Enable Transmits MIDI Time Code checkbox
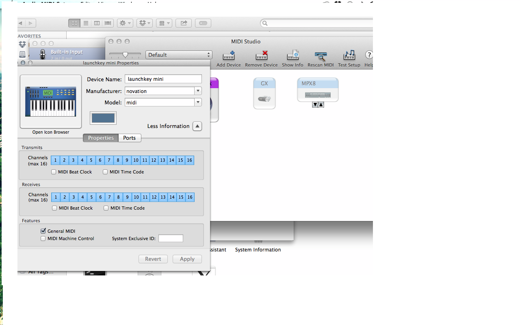This screenshot has height=325, width=520. click(105, 172)
